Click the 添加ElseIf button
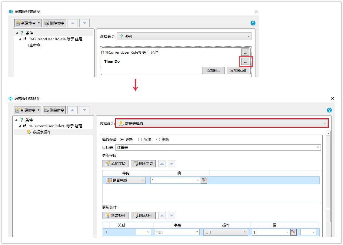 238,71
